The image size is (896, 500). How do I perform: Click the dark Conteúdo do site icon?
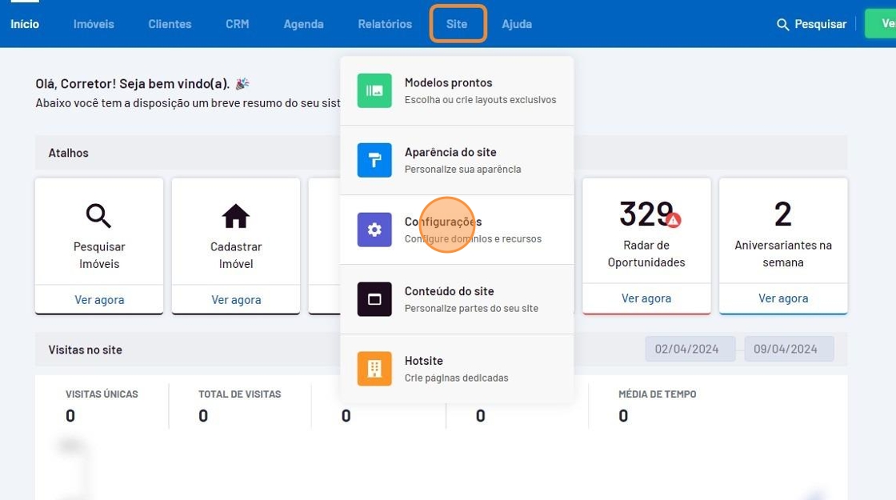coord(374,299)
